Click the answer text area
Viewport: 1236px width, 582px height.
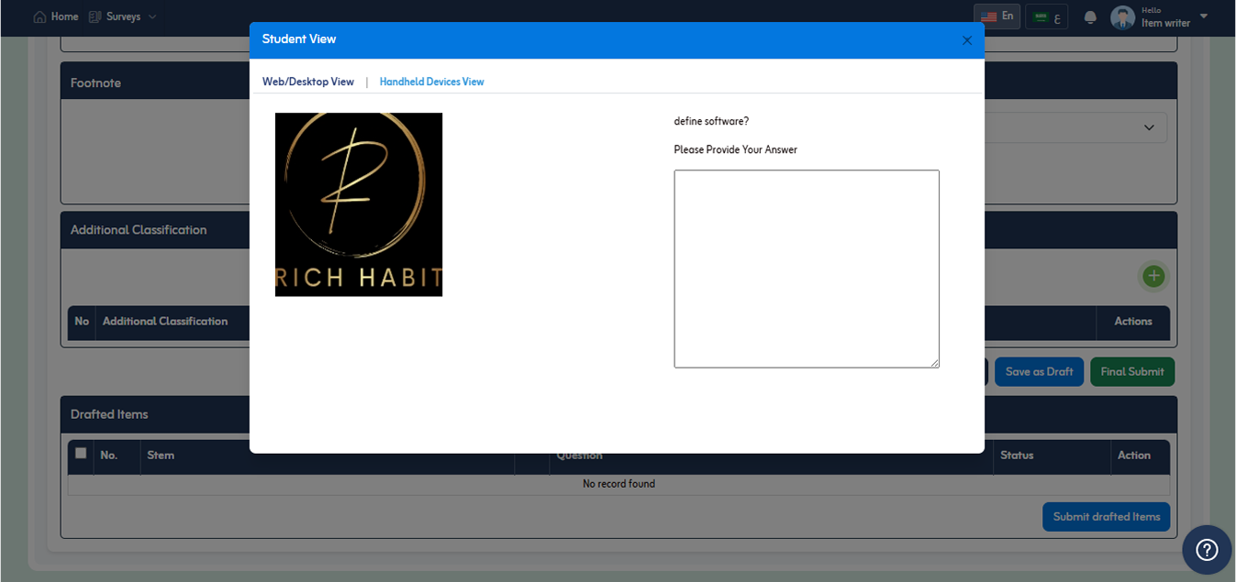pos(807,269)
